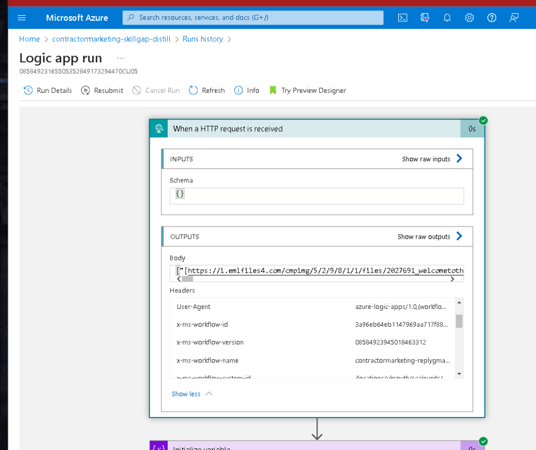This screenshot has width=536, height=450.
Task: Click the Info circle icon
Action: pyautogui.click(x=238, y=90)
